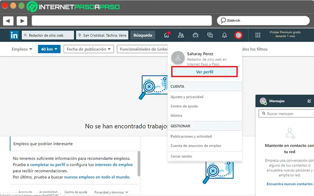
Task: Click the compose new message icon
Action: (x=309, y=101)
